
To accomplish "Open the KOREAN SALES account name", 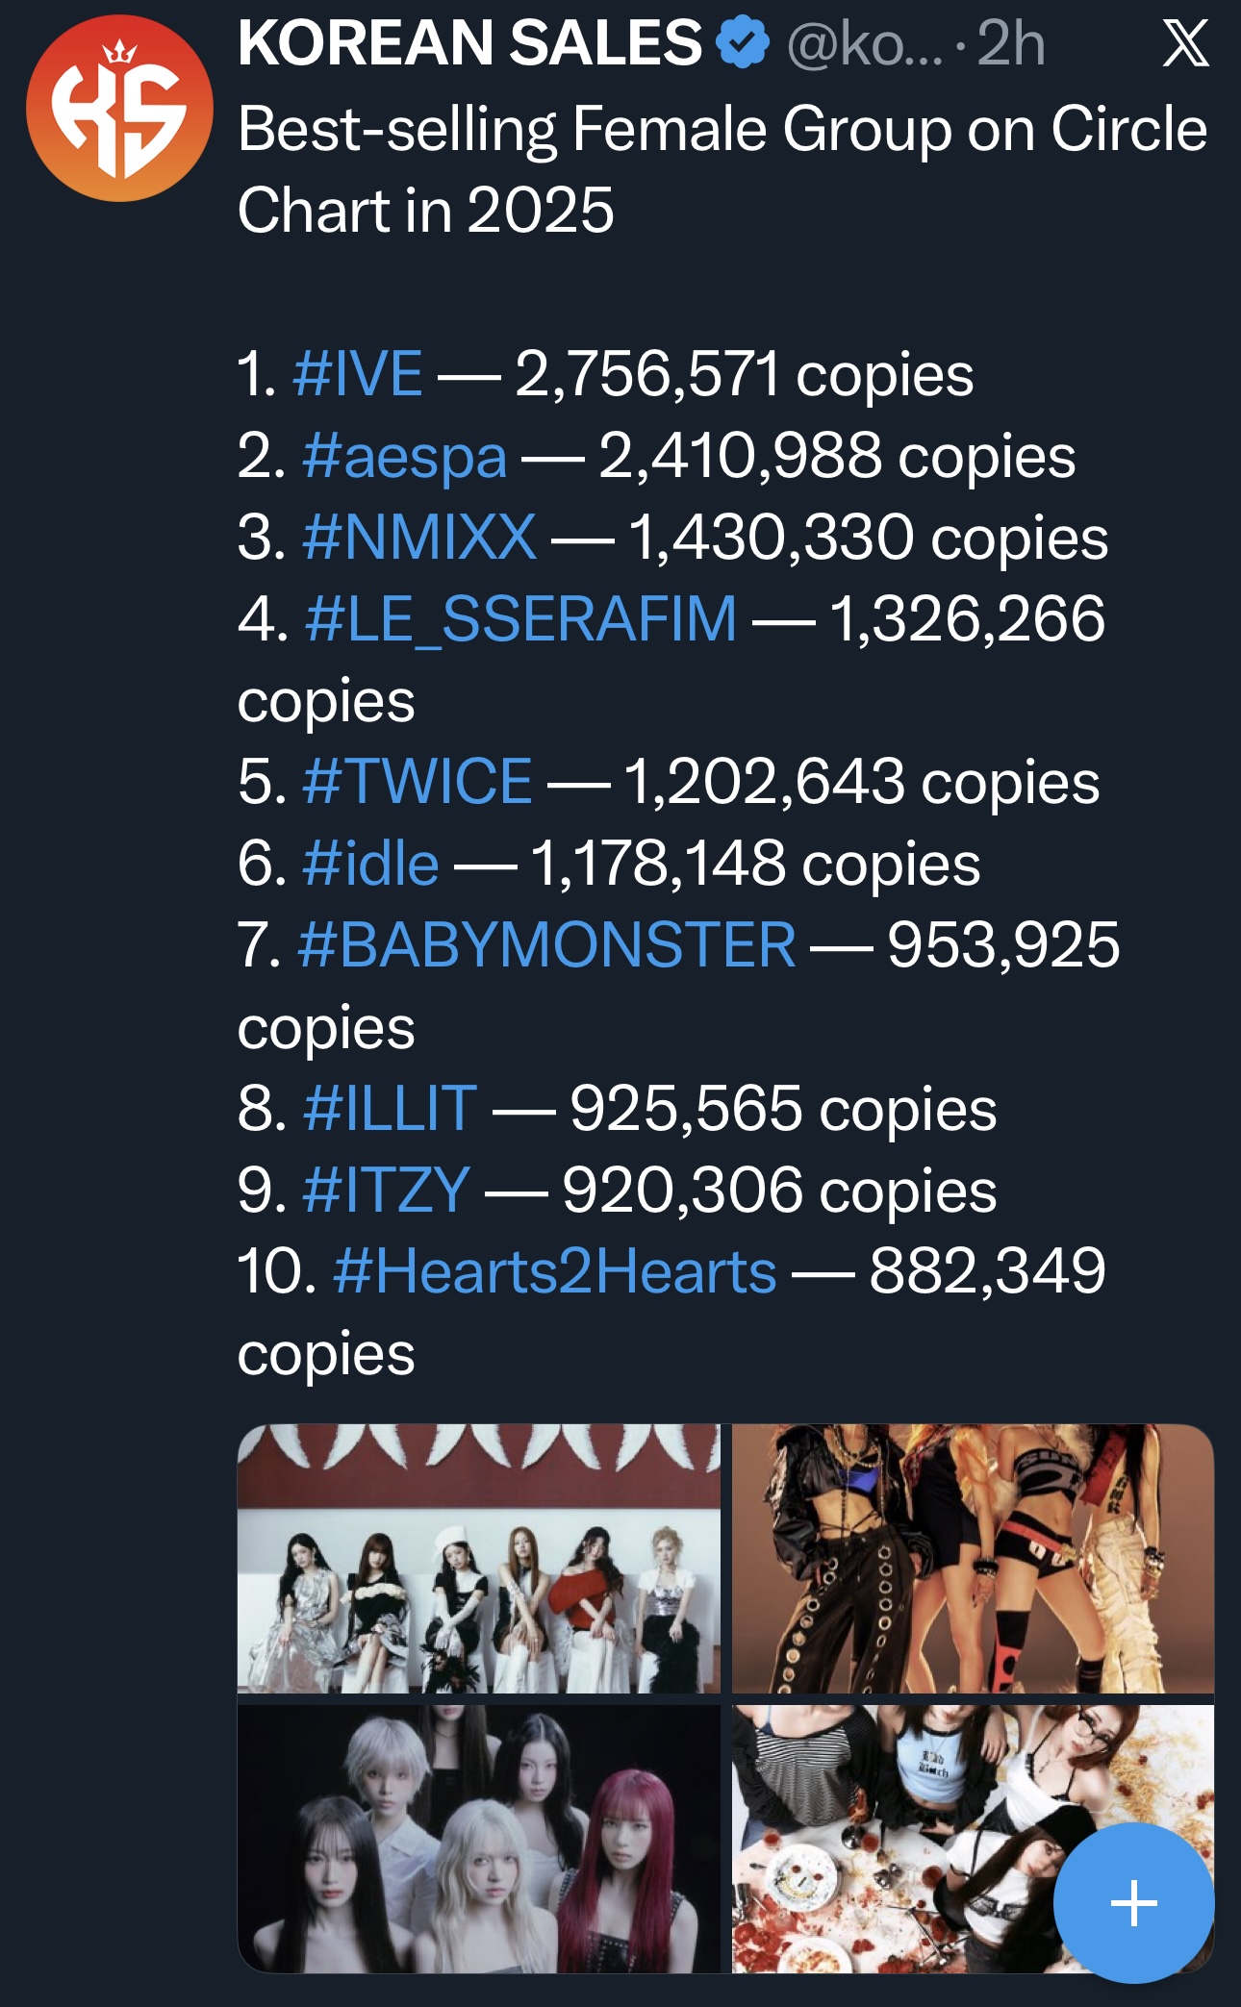I will (x=469, y=44).
